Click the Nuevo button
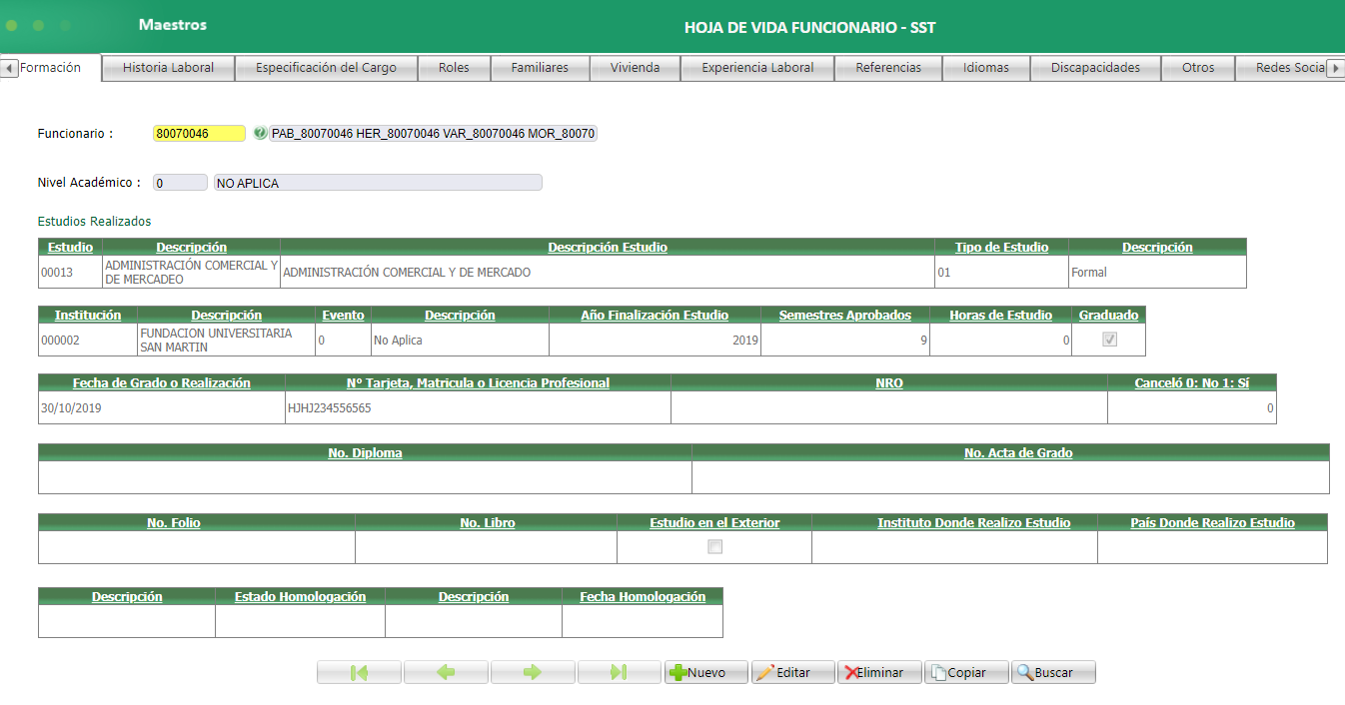 (x=706, y=672)
